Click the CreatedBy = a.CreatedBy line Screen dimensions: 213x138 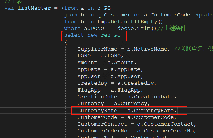(x=117, y=83)
